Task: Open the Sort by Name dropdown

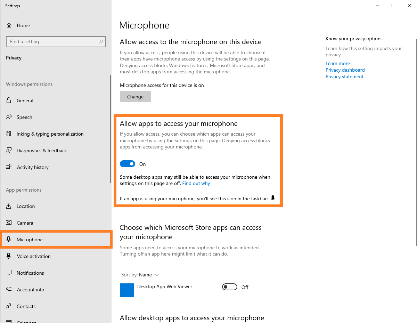Action: (x=140, y=275)
